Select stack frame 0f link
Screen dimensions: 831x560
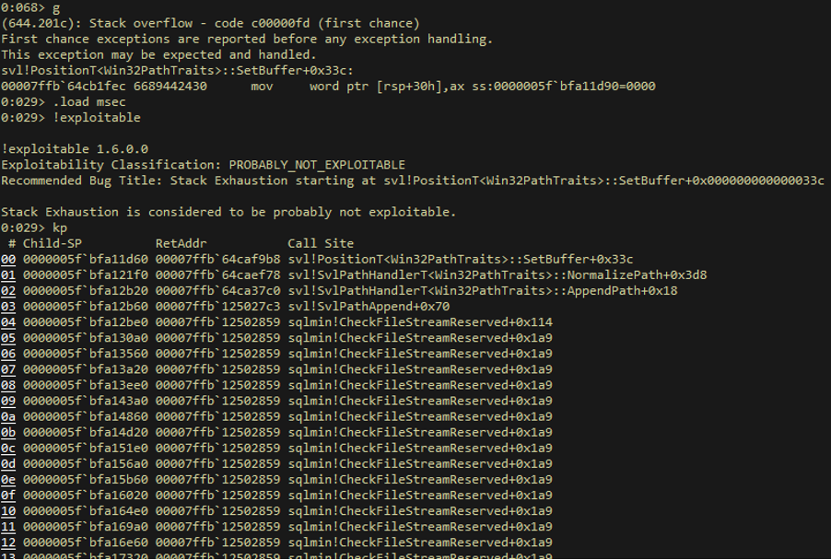8,496
